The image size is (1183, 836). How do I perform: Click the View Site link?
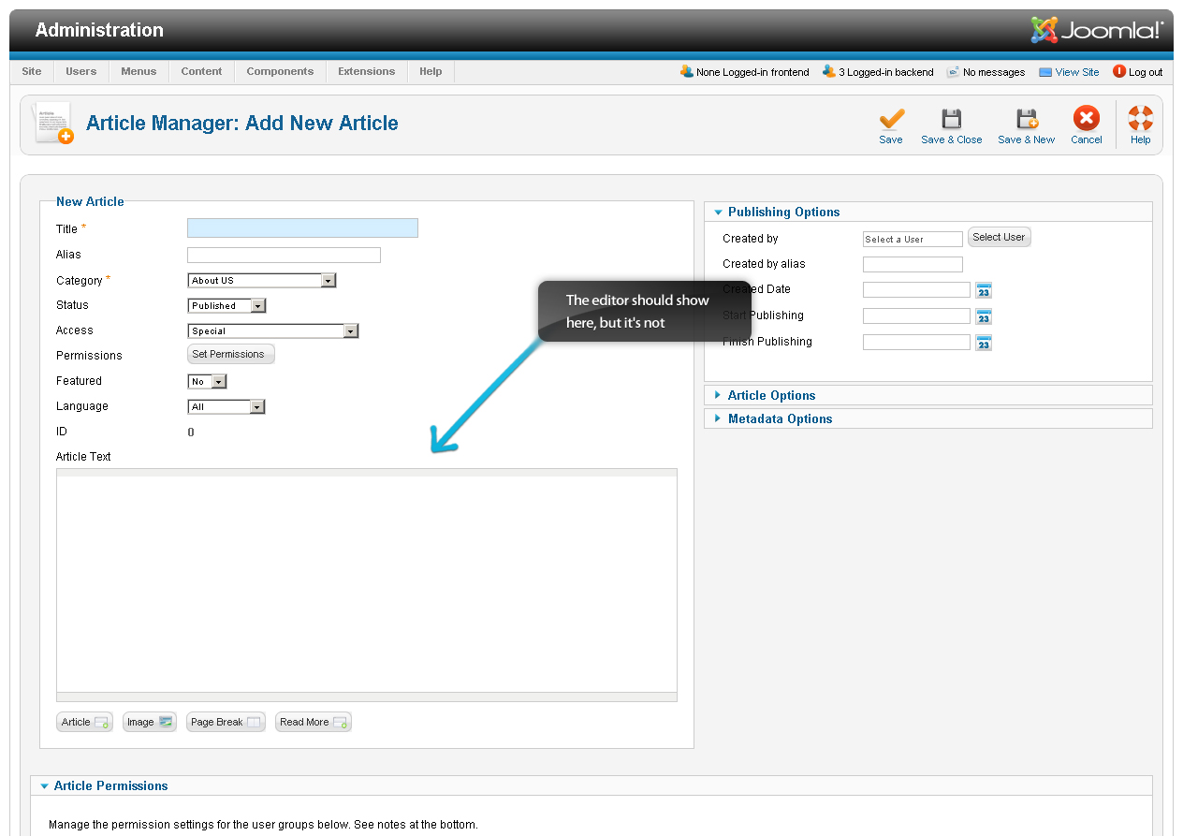tap(1077, 72)
